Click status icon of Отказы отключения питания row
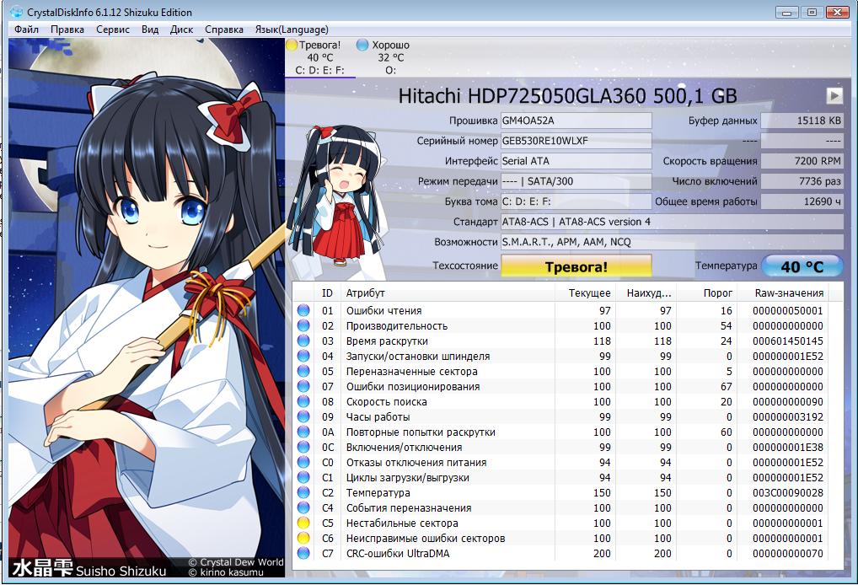858x585 pixels. point(303,463)
